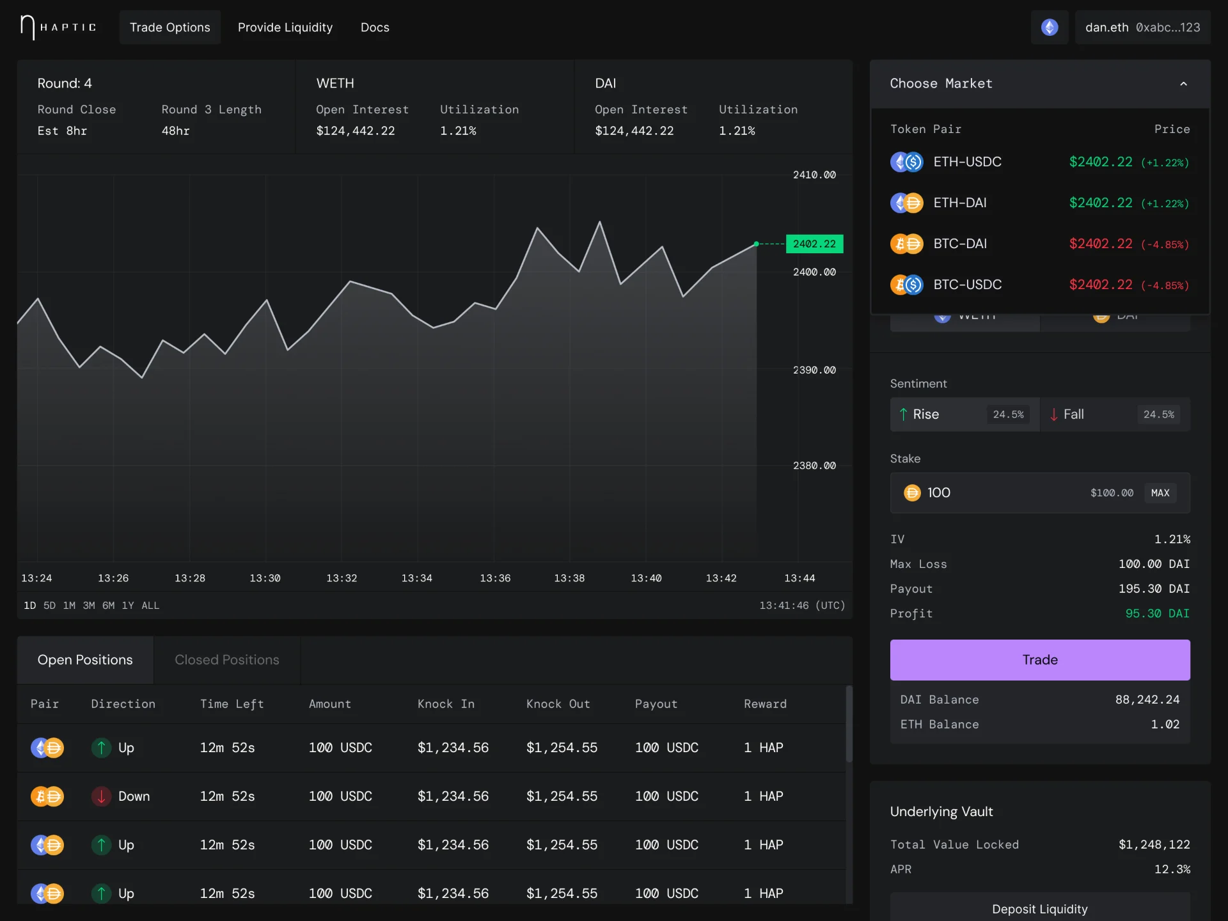The image size is (1228, 921).
Task: Select the Fall sentiment option
Action: point(1115,414)
